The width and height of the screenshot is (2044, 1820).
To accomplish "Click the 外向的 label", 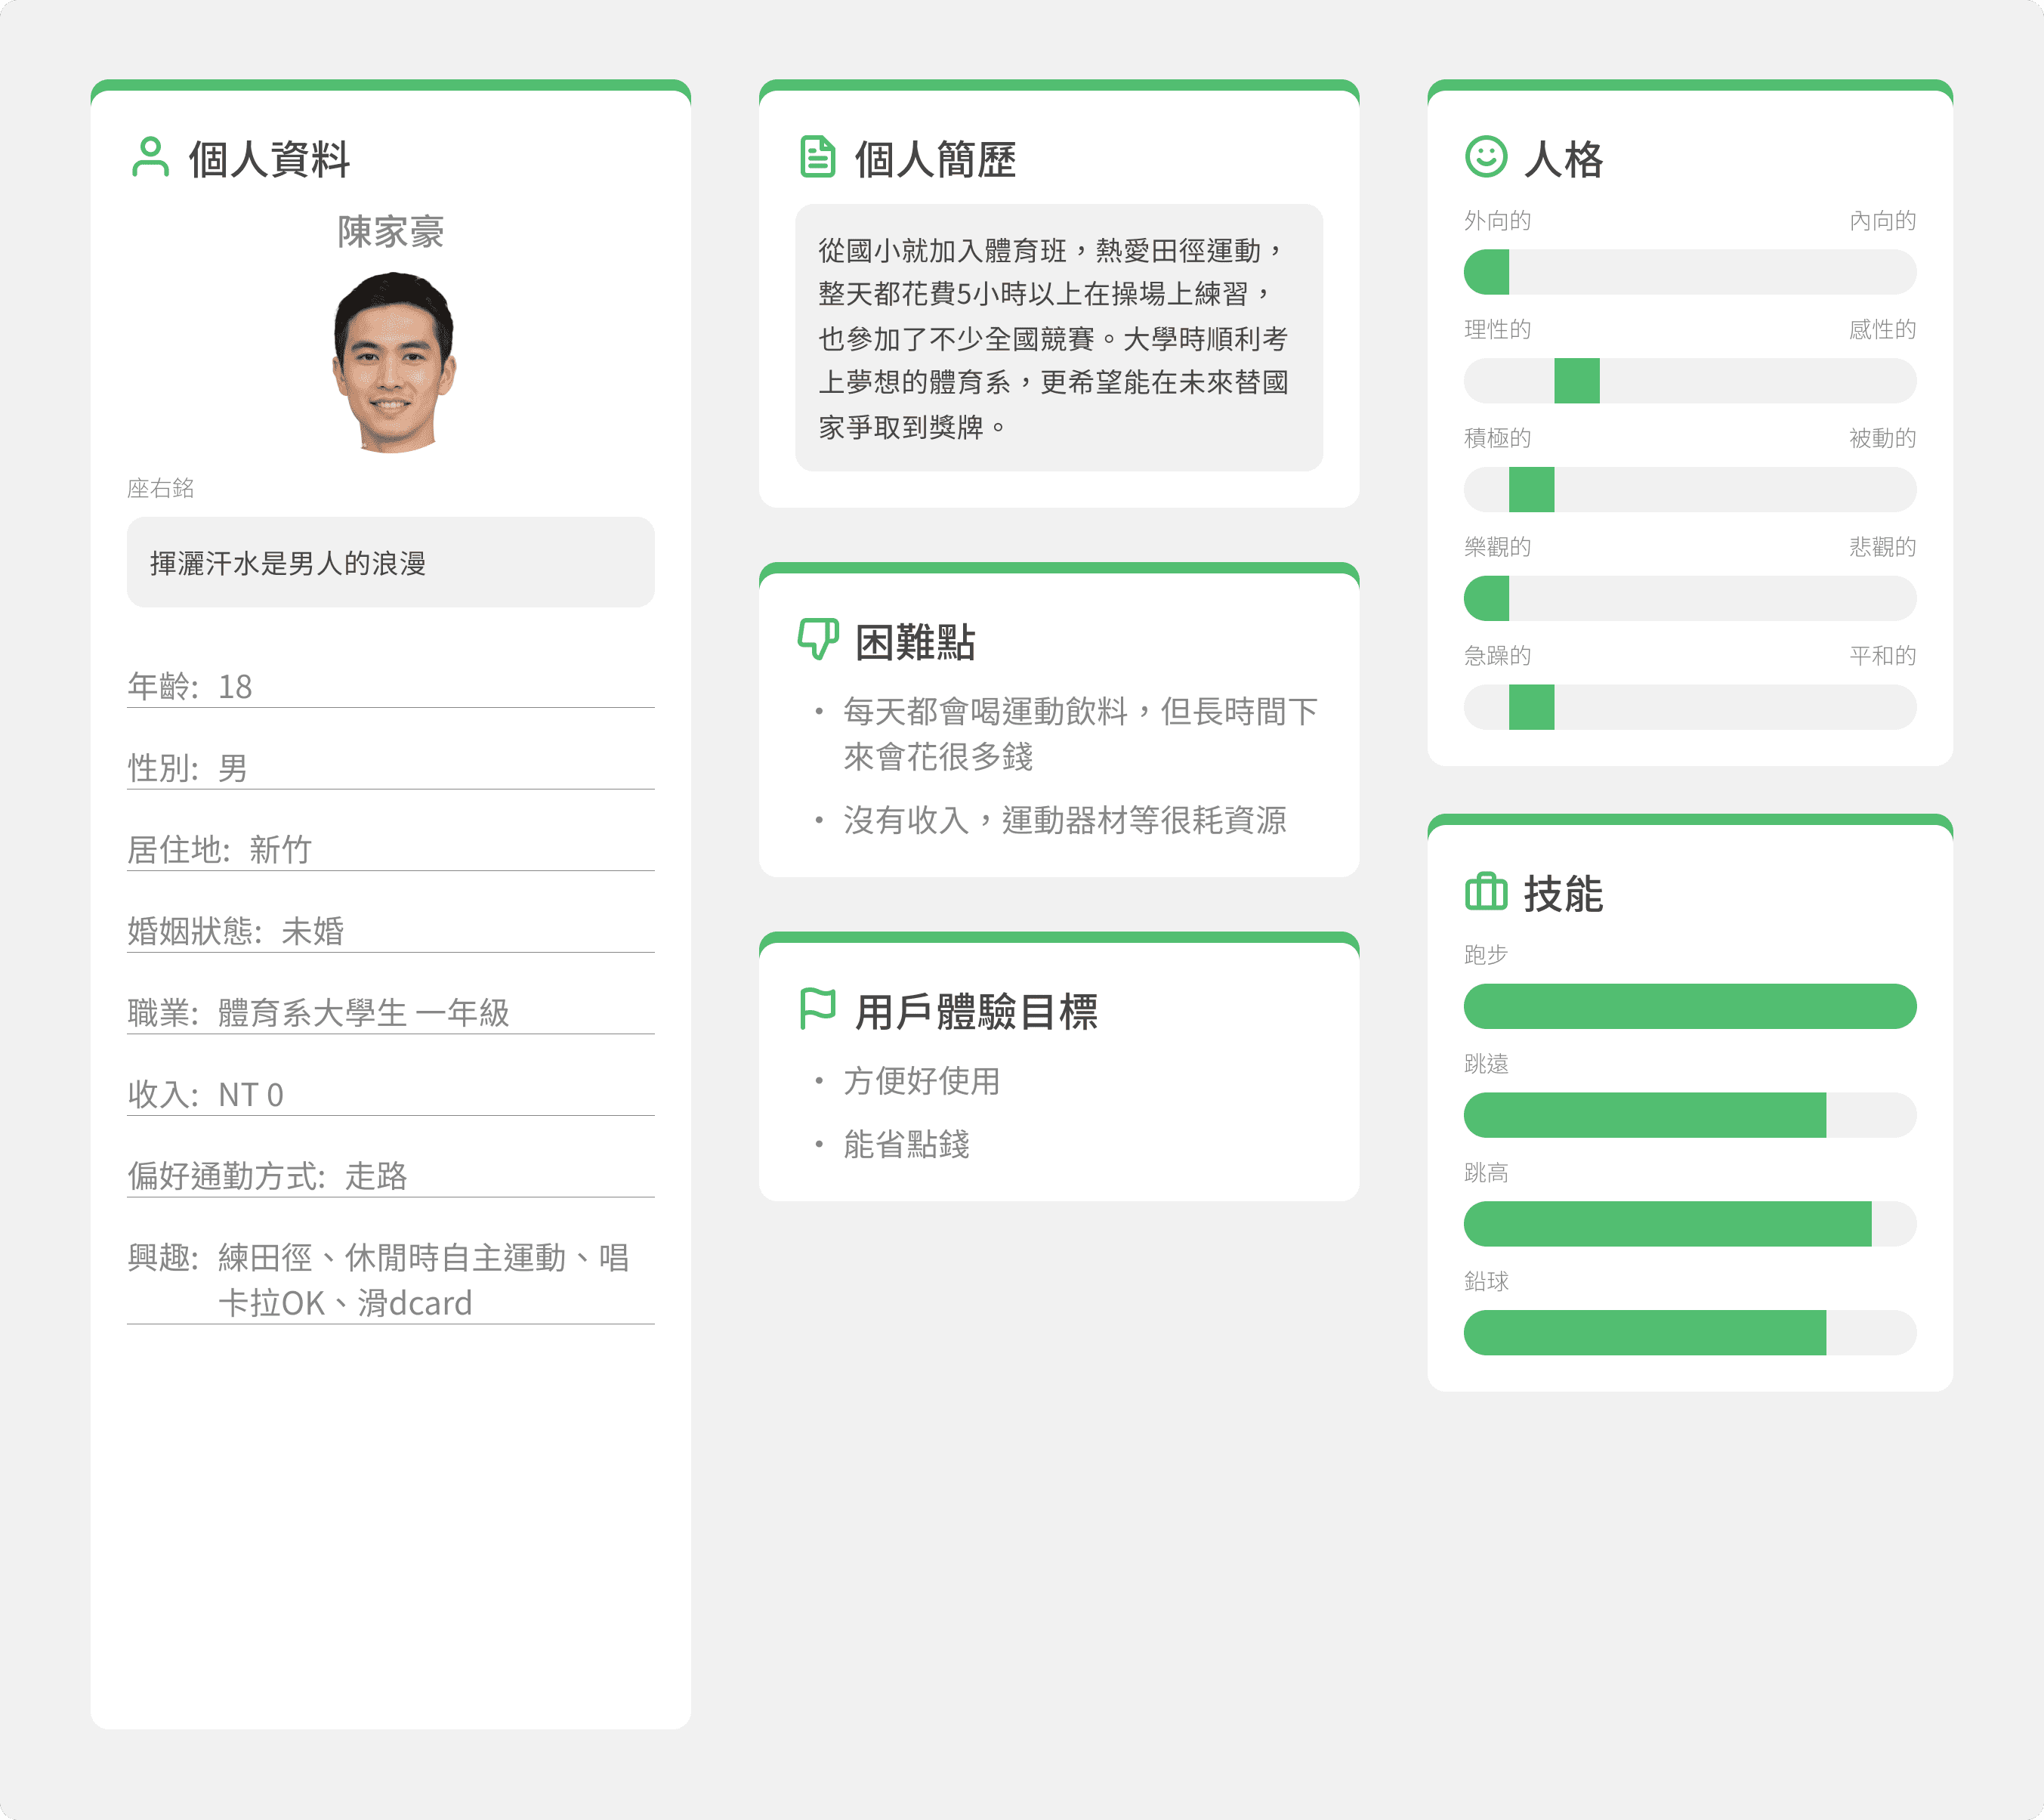I will pos(1497,220).
